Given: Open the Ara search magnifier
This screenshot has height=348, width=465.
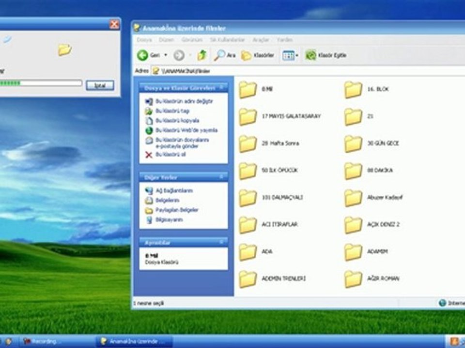Looking at the screenshot, I should point(219,55).
